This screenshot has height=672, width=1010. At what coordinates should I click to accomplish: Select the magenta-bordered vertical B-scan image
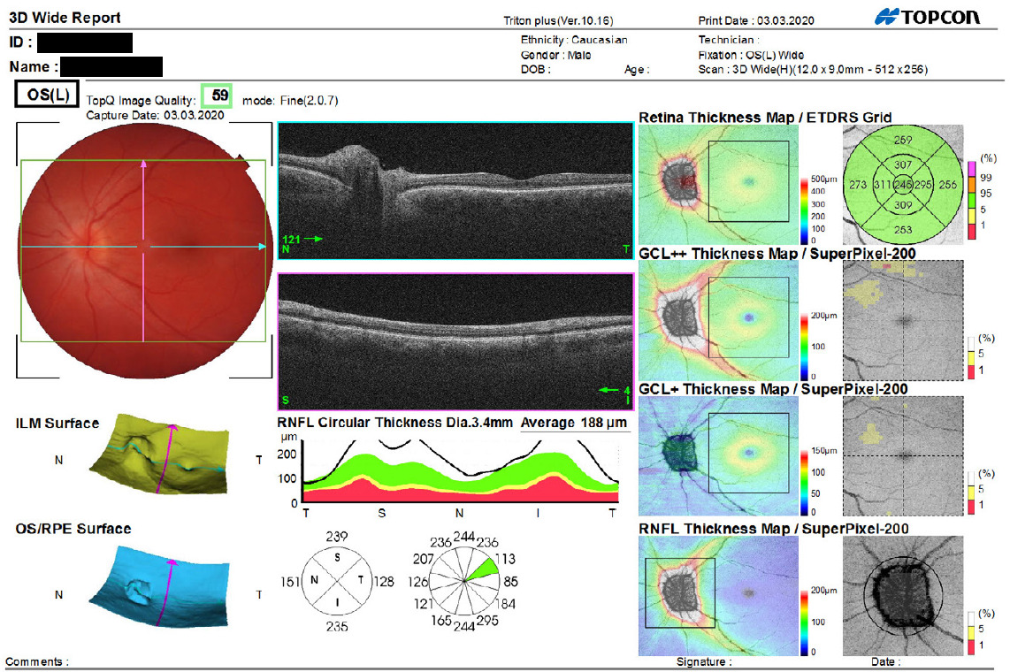(455, 340)
